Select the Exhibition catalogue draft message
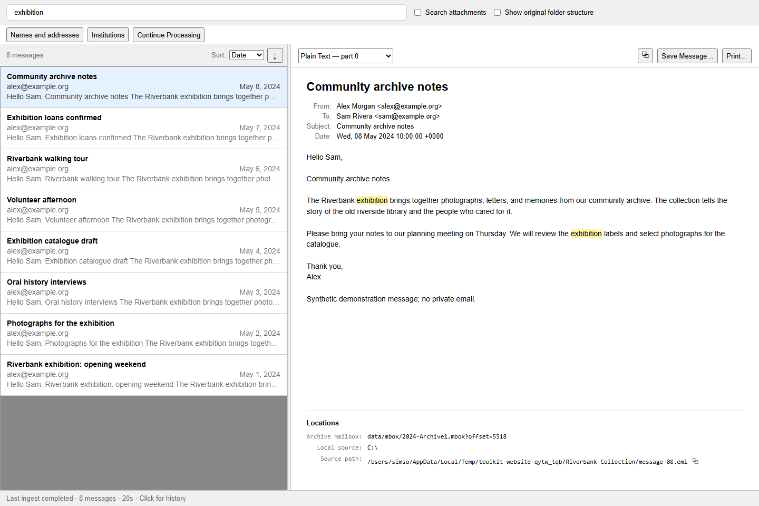759x506 pixels. pos(143,251)
